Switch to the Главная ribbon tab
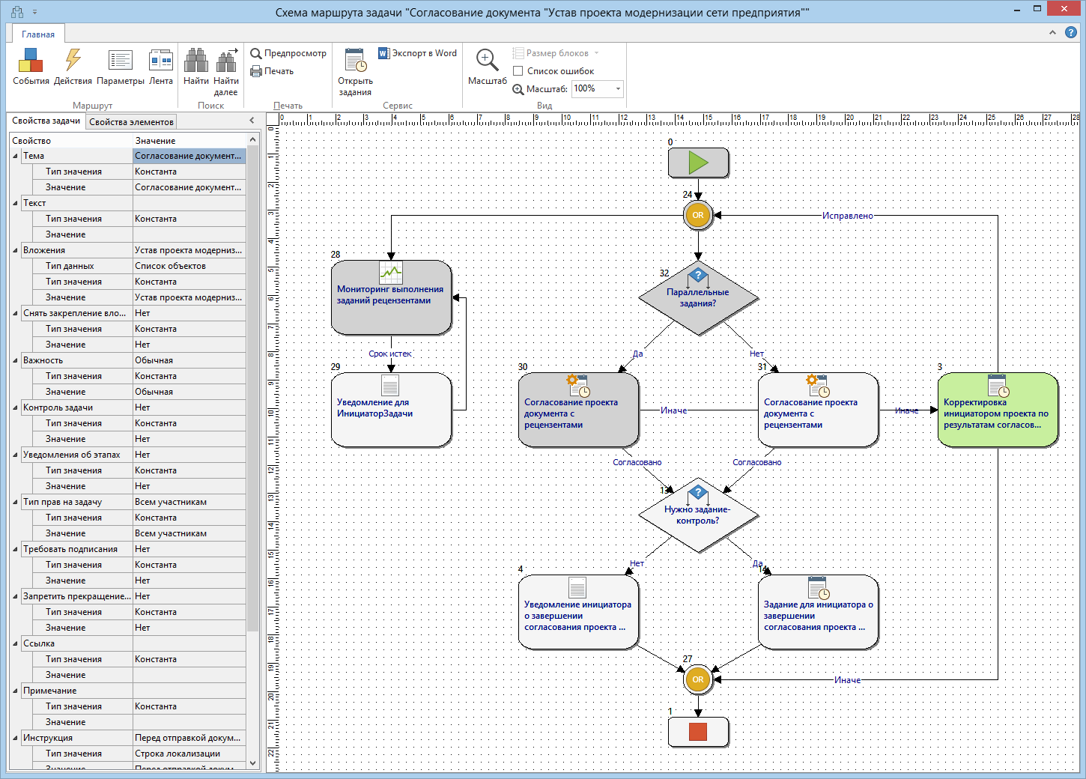This screenshot has height=779, width=1086. 37,34
